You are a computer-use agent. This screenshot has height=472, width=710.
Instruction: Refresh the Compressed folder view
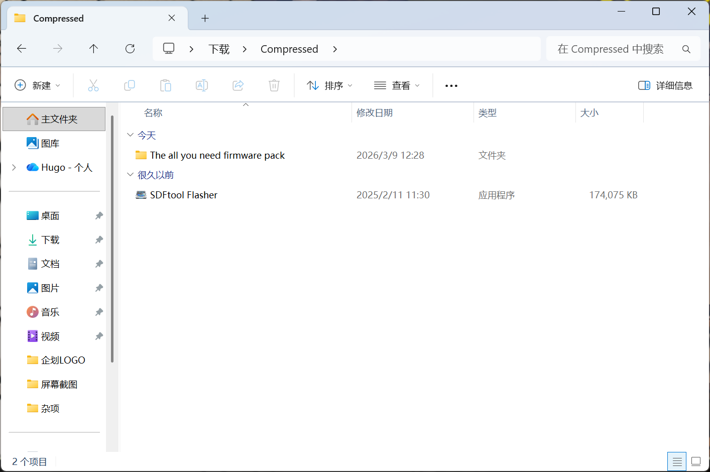pos(130,49)
